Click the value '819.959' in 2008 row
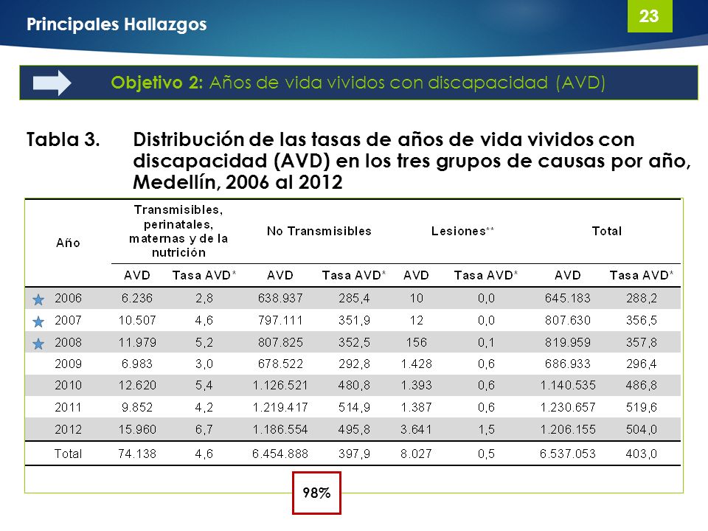 (568, 343)
